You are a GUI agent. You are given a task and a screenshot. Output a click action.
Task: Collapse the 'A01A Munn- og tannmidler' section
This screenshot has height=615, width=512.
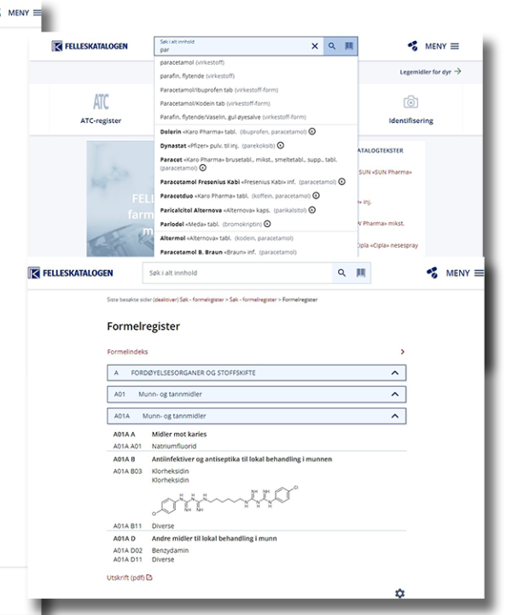pos(394,416)
